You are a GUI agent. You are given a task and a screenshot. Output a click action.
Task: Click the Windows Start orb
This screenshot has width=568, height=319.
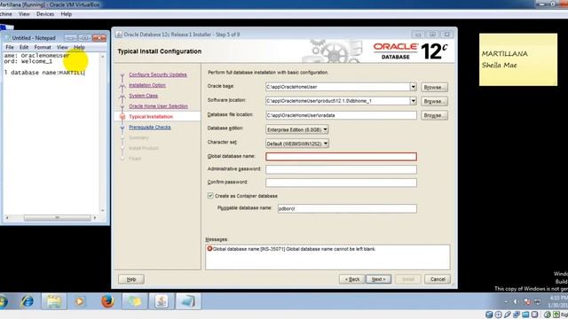coord(4,301)
